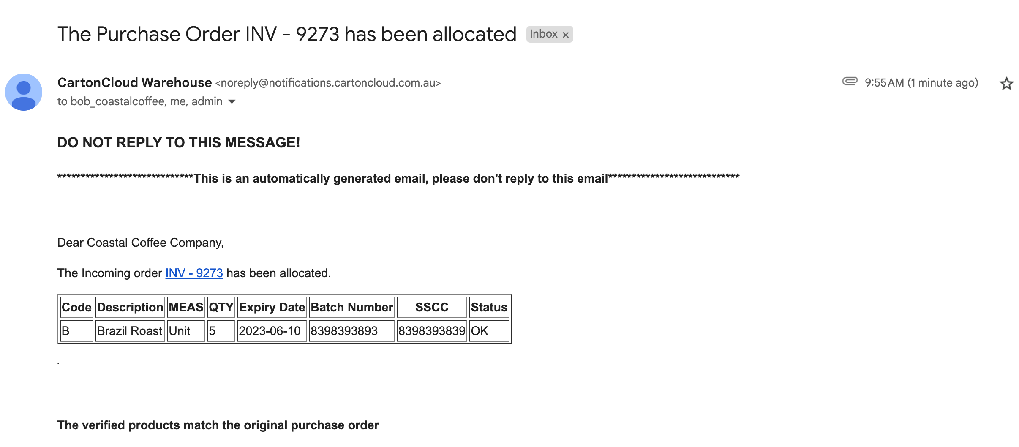The width and height of the screenshot is (1019, 447).
Task: Click the email subject line
Action: (x=286, y=34)
